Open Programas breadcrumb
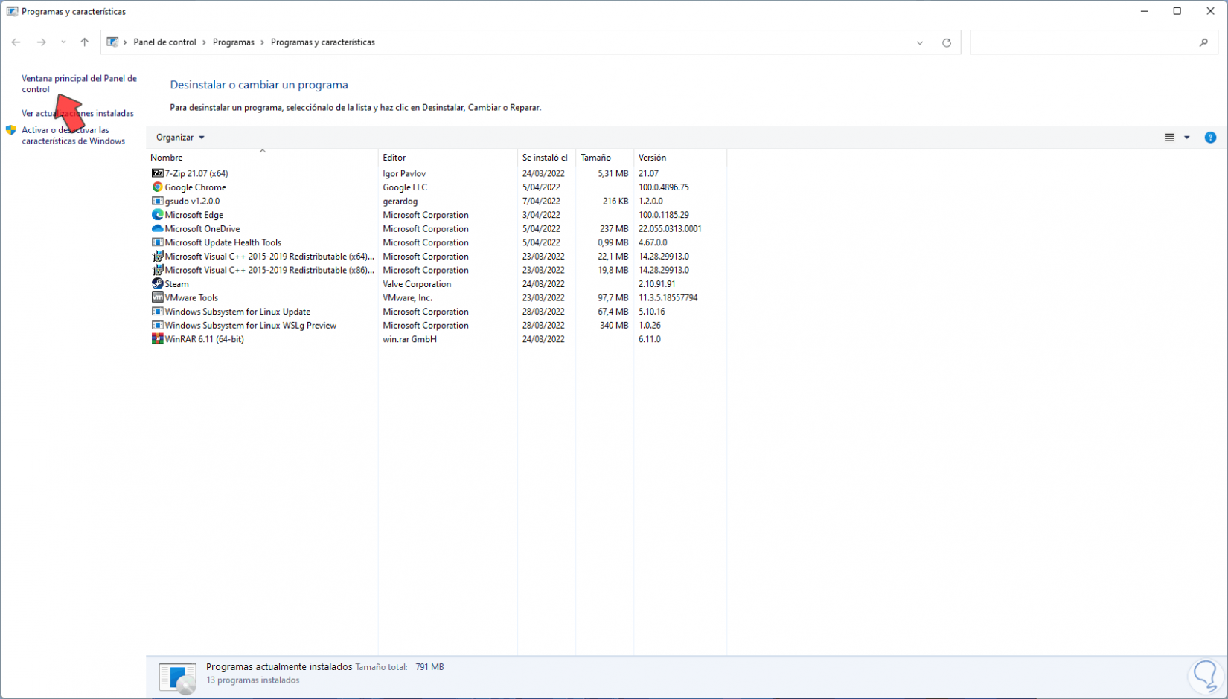Screen dimensions: 1228x699 coord(233,42)
